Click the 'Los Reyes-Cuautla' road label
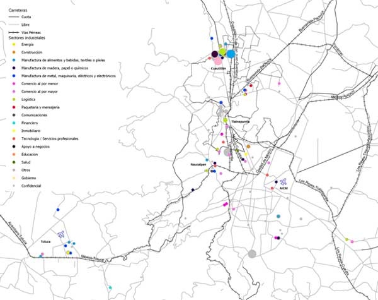 (343, 261)
